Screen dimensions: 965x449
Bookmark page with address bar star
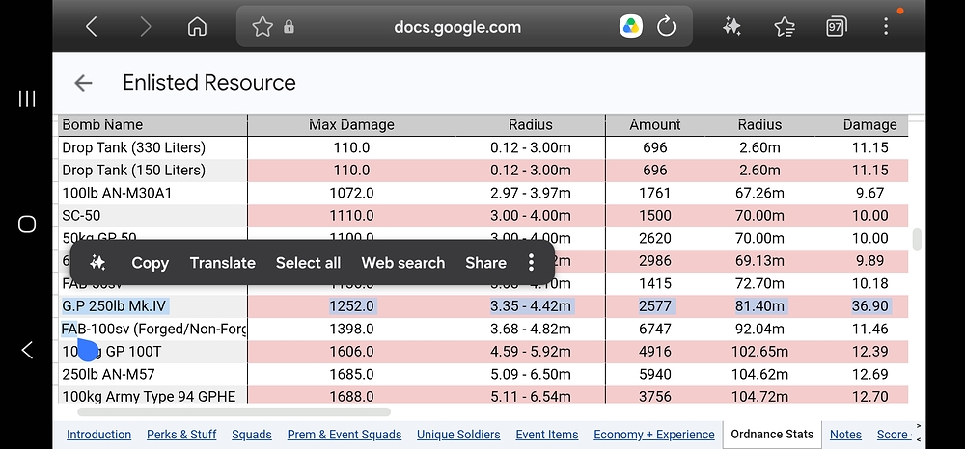point(262,26)
